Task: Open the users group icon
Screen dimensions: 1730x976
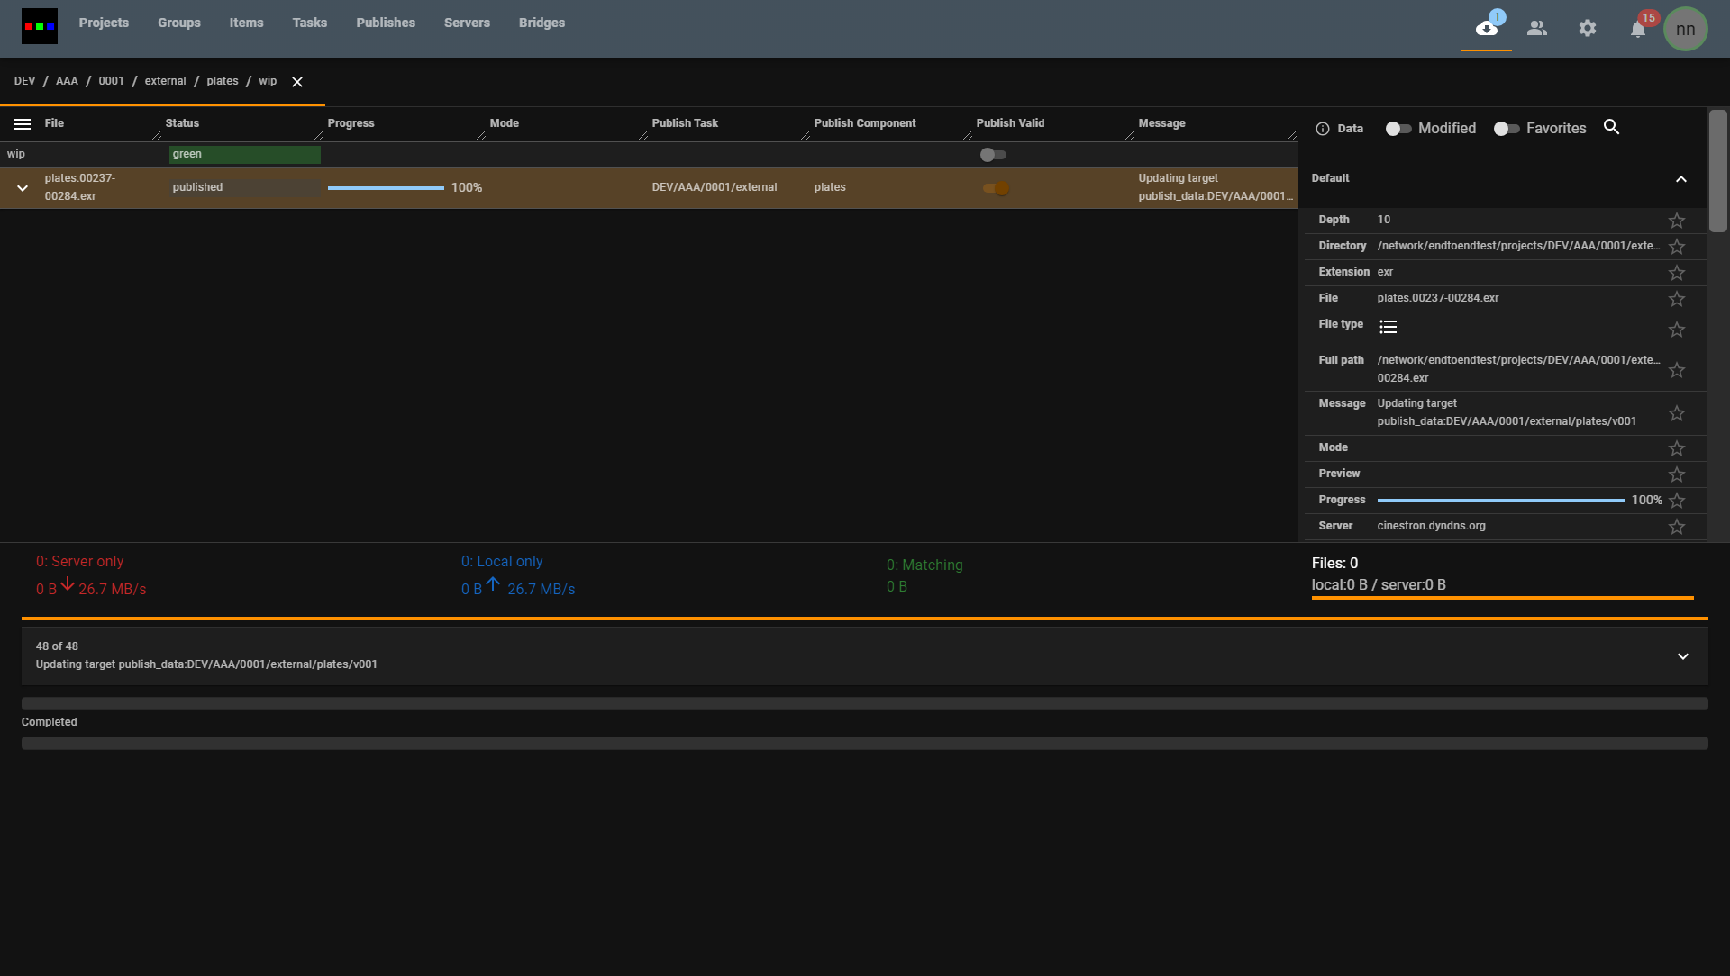Action: (x=1537, y=29)
